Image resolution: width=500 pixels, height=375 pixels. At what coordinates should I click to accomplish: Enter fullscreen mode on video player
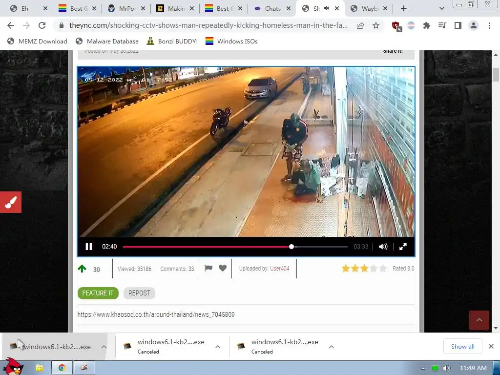point(403,247)
